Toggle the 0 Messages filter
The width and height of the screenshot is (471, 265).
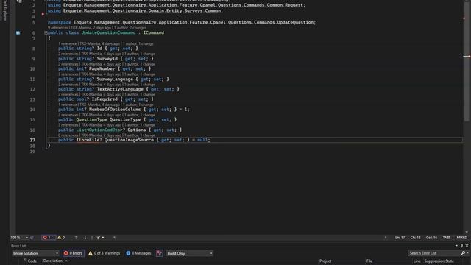(x=138, y=253)
